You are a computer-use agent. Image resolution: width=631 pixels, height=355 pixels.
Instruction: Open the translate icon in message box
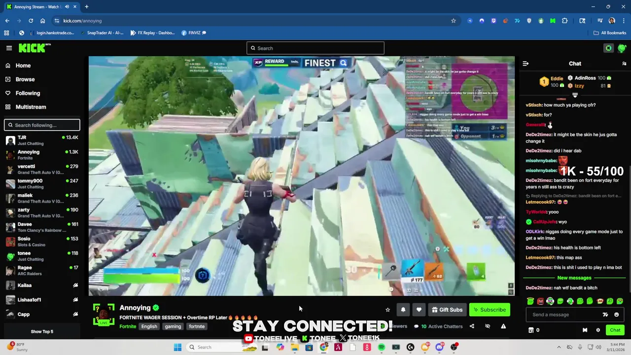tap(605, 315)
